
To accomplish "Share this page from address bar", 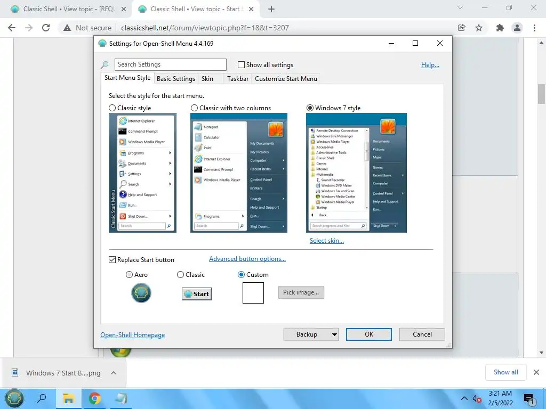I will 462,28.
